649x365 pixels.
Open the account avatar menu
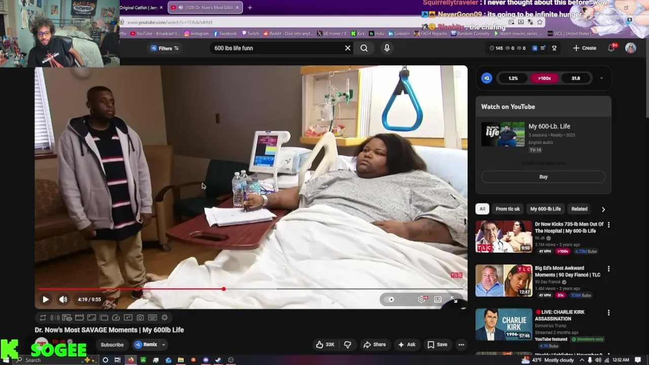click(631, 48)
